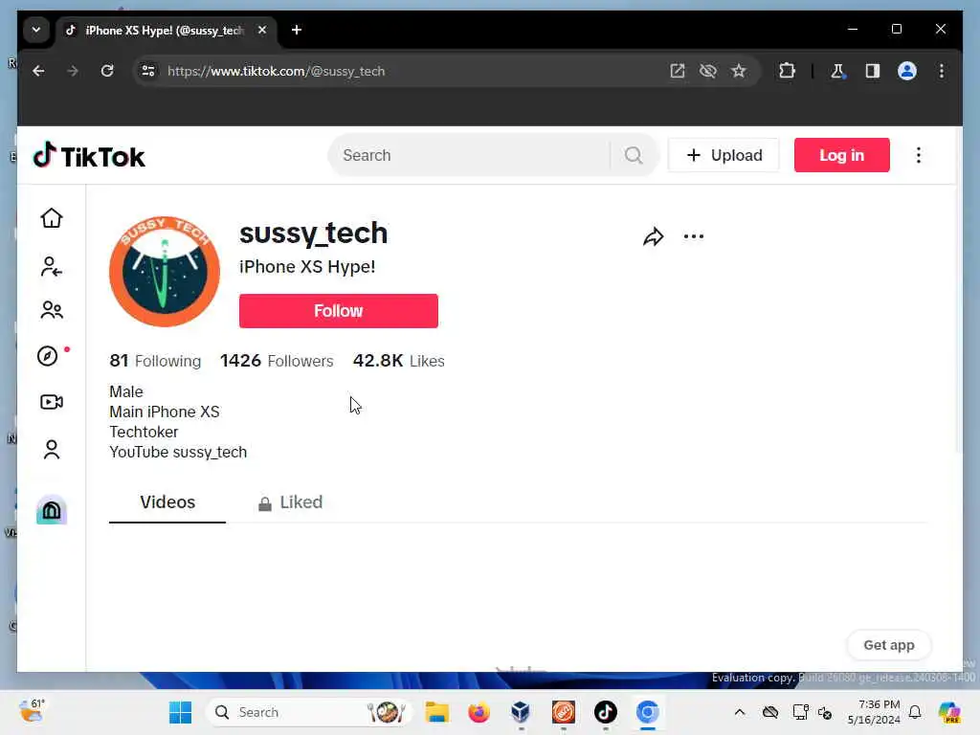Toggle the browser side panel
The height and width of the screenshot is (735, 980).
click(x=873, y=71)
